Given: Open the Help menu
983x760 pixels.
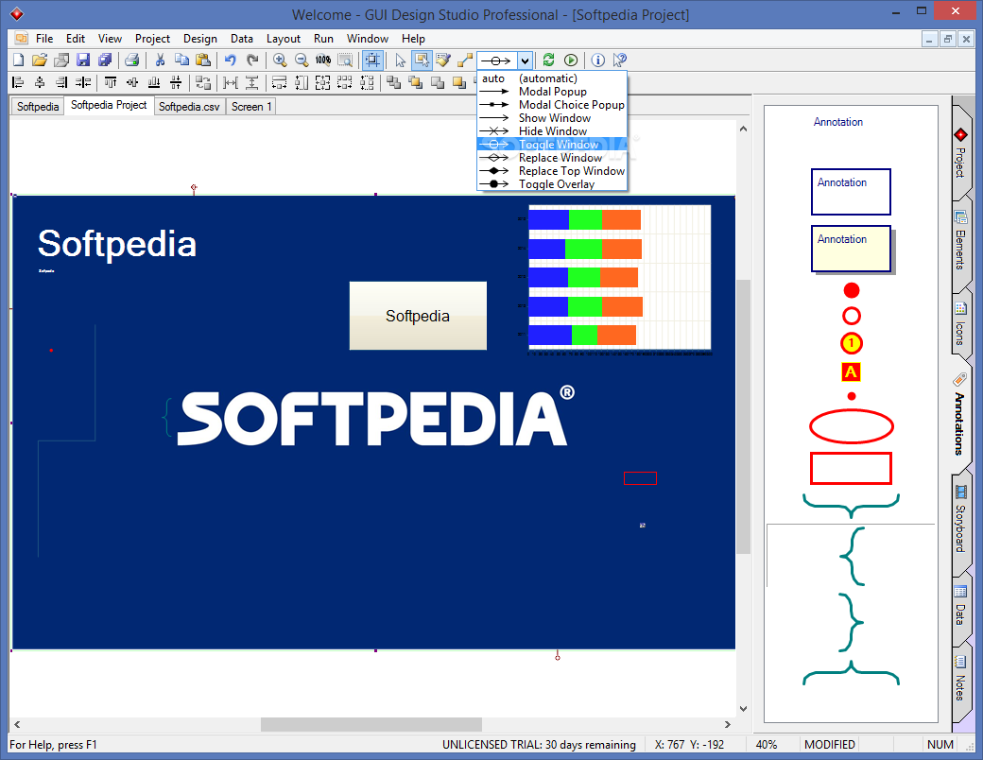Looking at the screenshot, I should coord(413,38).
